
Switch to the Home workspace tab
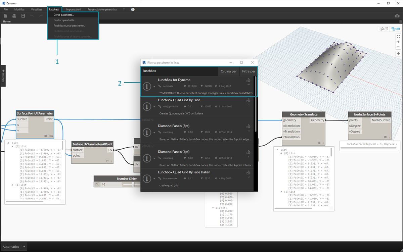click(x=7, y=21)
